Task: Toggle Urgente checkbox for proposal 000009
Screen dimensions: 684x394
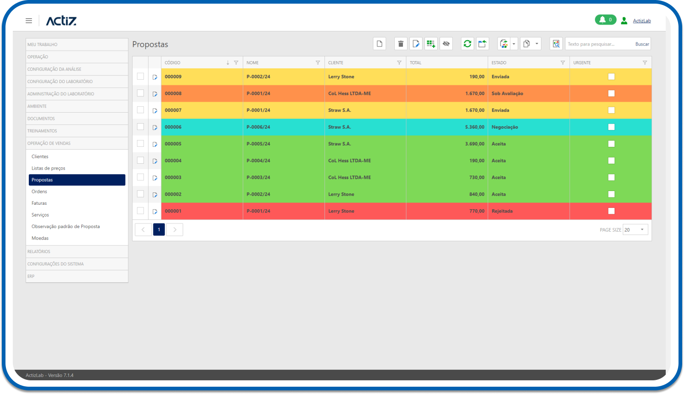Action: pyautogui.click(x=611, y=77)
